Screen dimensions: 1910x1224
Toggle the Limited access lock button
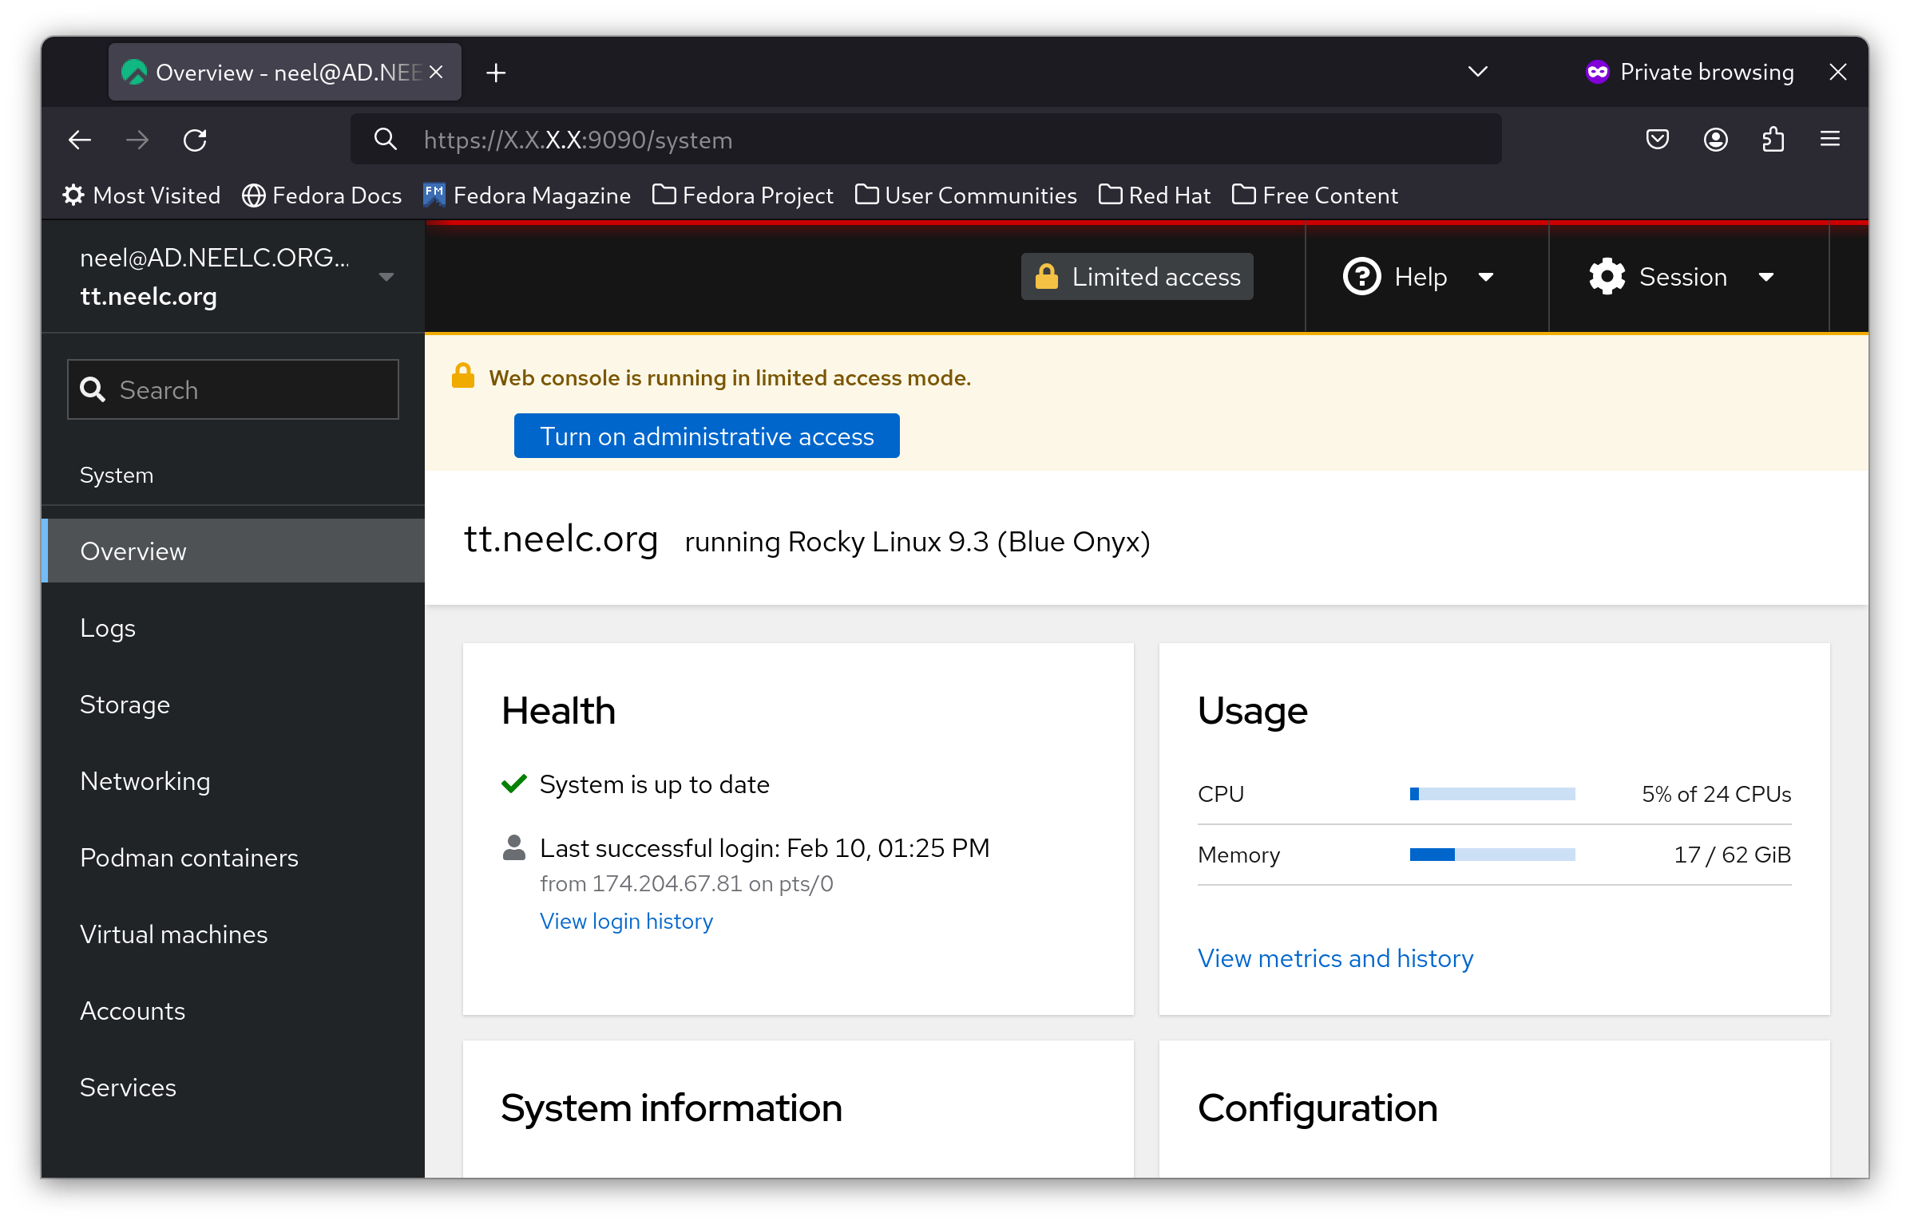pos(1137,277)
